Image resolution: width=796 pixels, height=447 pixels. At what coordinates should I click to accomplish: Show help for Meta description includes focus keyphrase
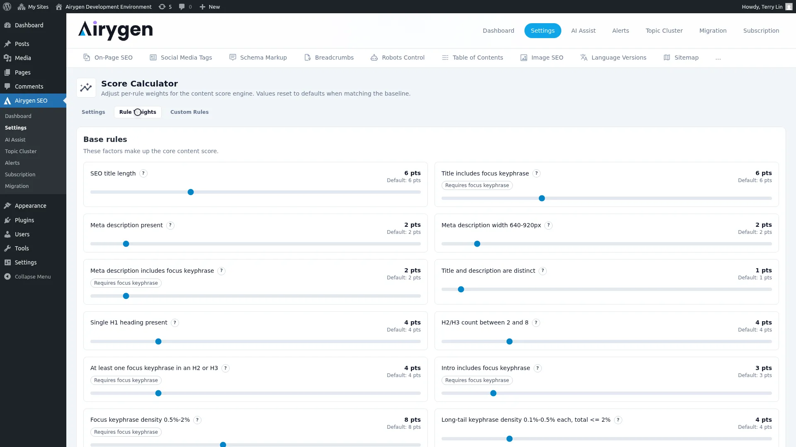(x=221, y=271)
